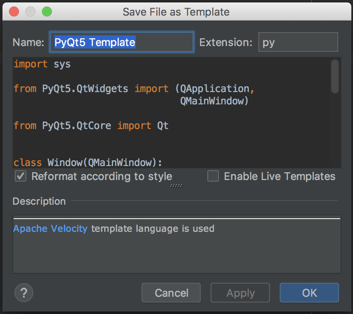Click the 'from PyQt5.QtWidgets import' line
This screenshot has height=314, width=353.
click(134, 89)
